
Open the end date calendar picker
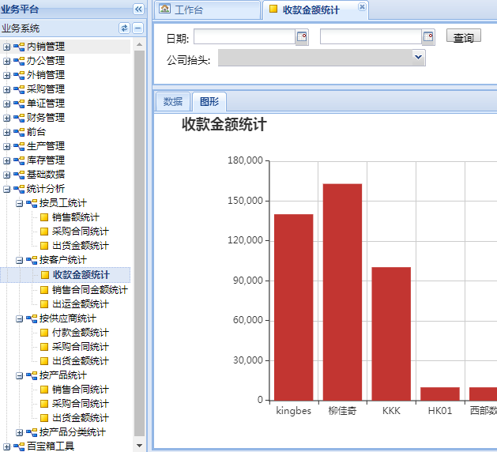(428, 37)
